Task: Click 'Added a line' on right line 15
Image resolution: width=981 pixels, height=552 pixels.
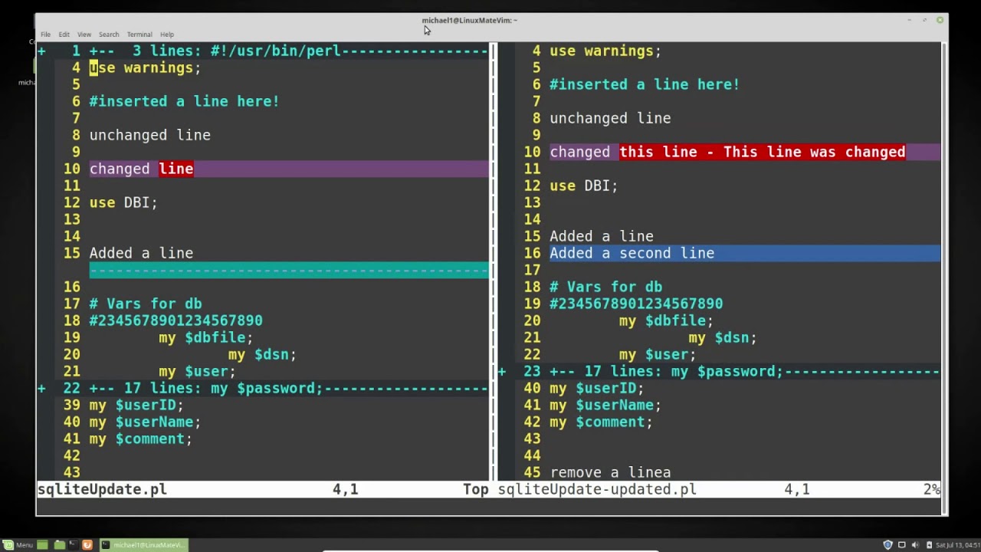Action: (602, 237)
